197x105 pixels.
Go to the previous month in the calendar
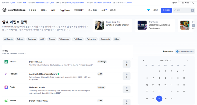(x=144, y=60)
